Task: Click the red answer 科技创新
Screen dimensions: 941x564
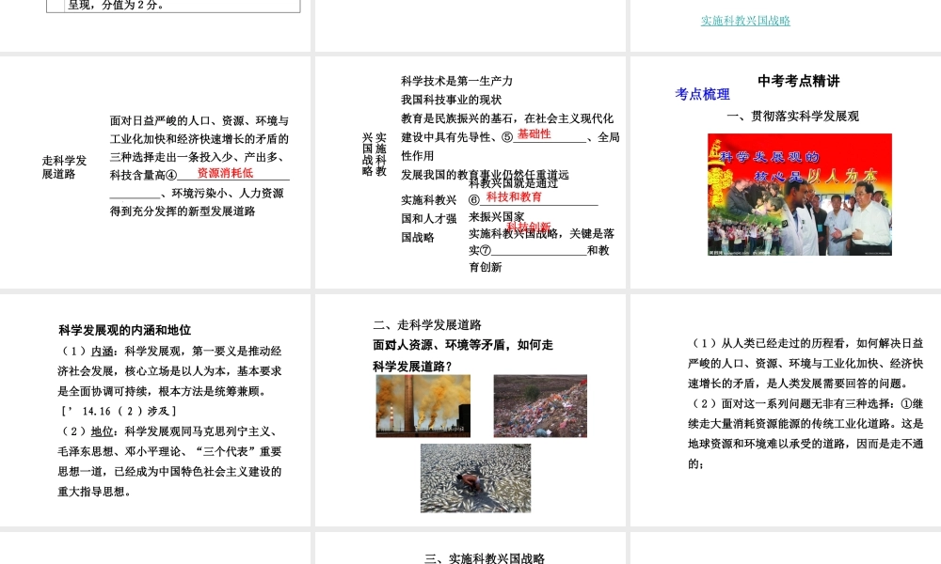Action: point(528,227)
